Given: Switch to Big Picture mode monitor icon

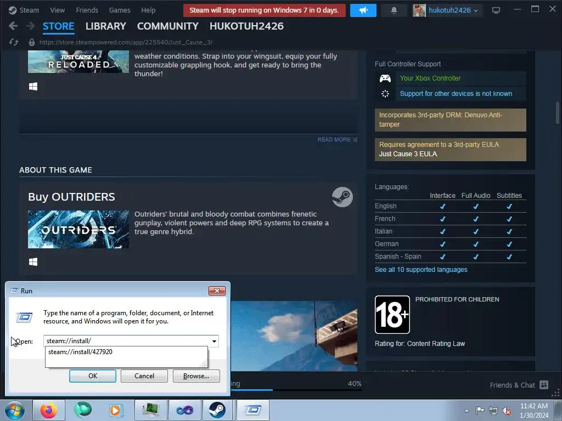Looking at the screenshot, I should coord(496,10).
